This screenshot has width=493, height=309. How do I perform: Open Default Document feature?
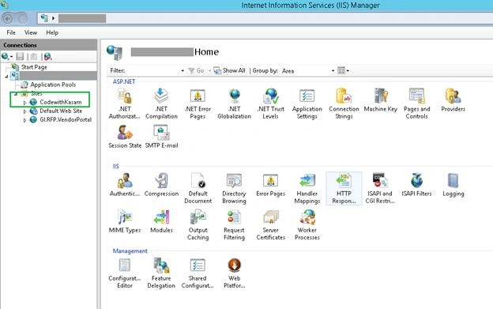click(198, 188)
